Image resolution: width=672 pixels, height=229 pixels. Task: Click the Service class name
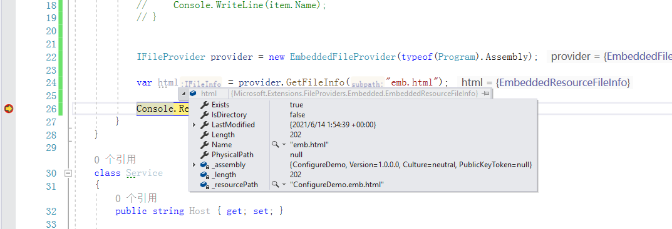[x=144, y=173]
